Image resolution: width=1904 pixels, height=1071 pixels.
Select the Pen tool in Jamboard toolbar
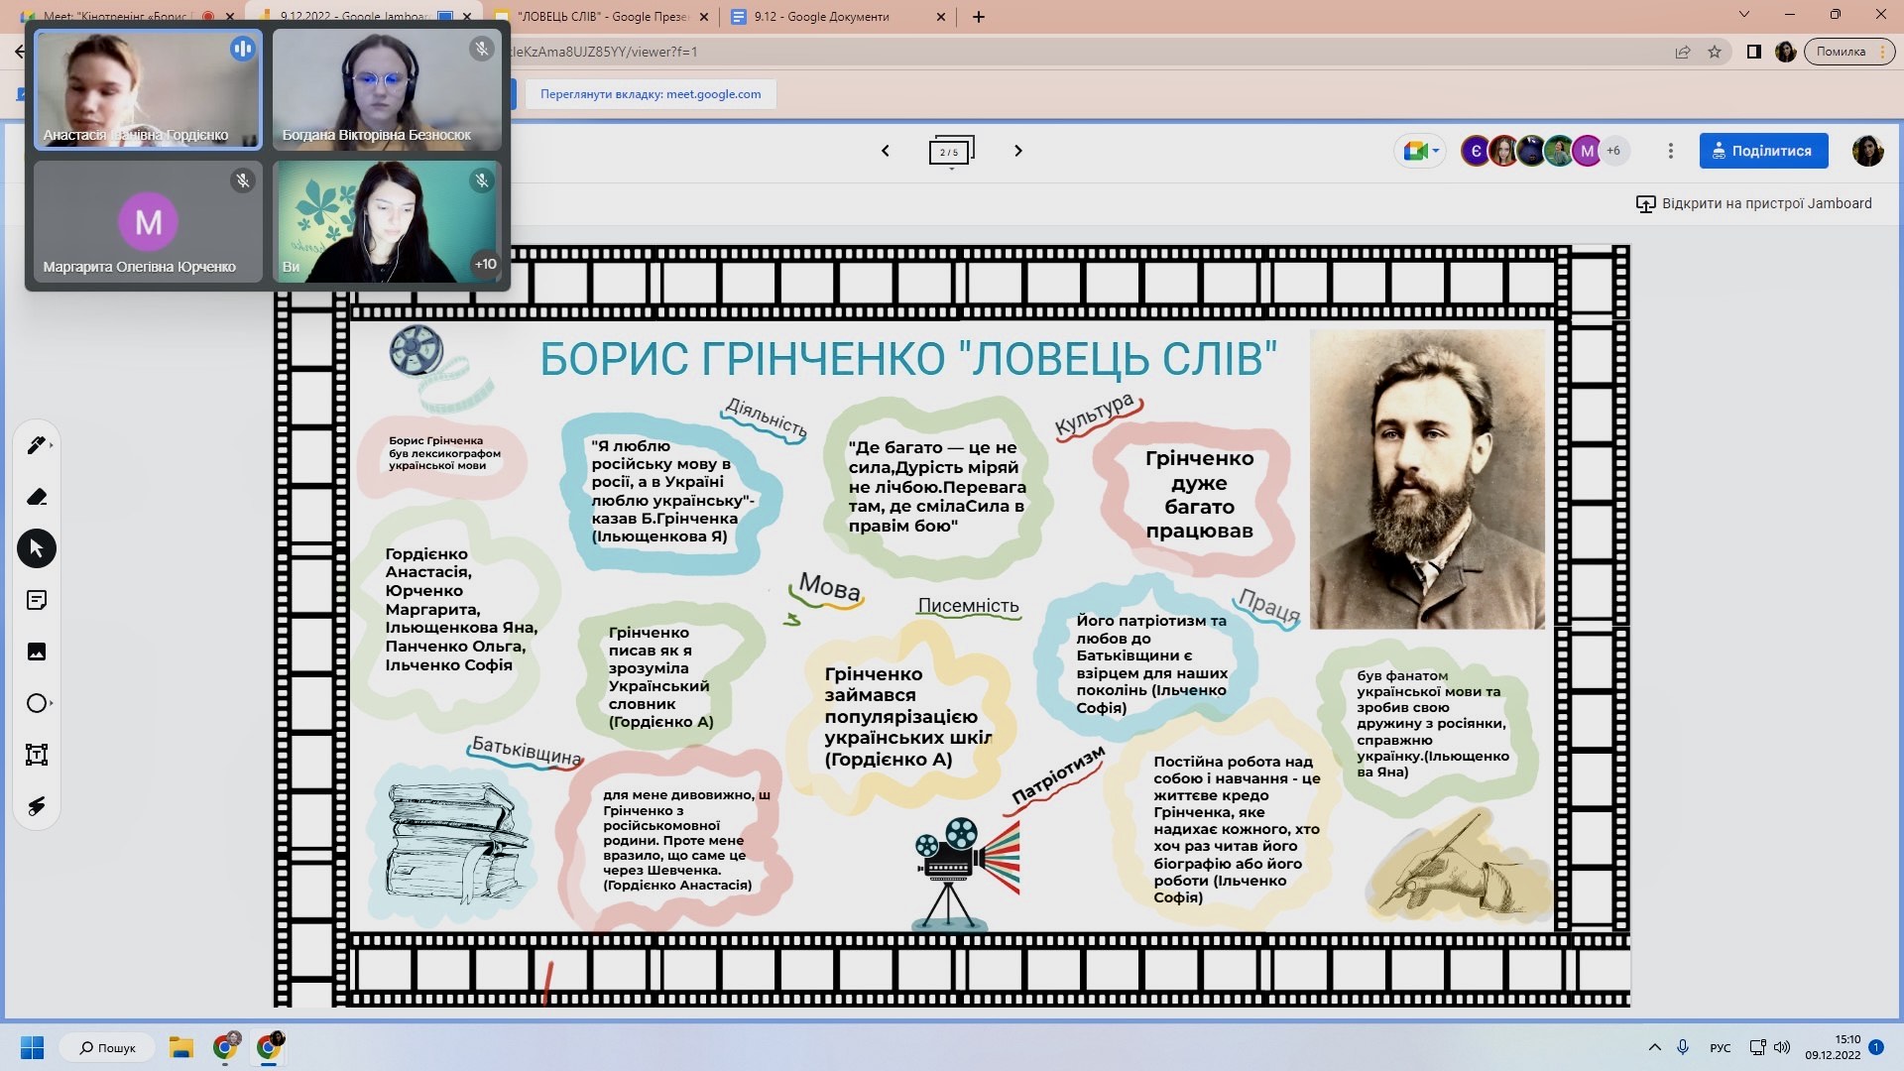pos(37,445)
